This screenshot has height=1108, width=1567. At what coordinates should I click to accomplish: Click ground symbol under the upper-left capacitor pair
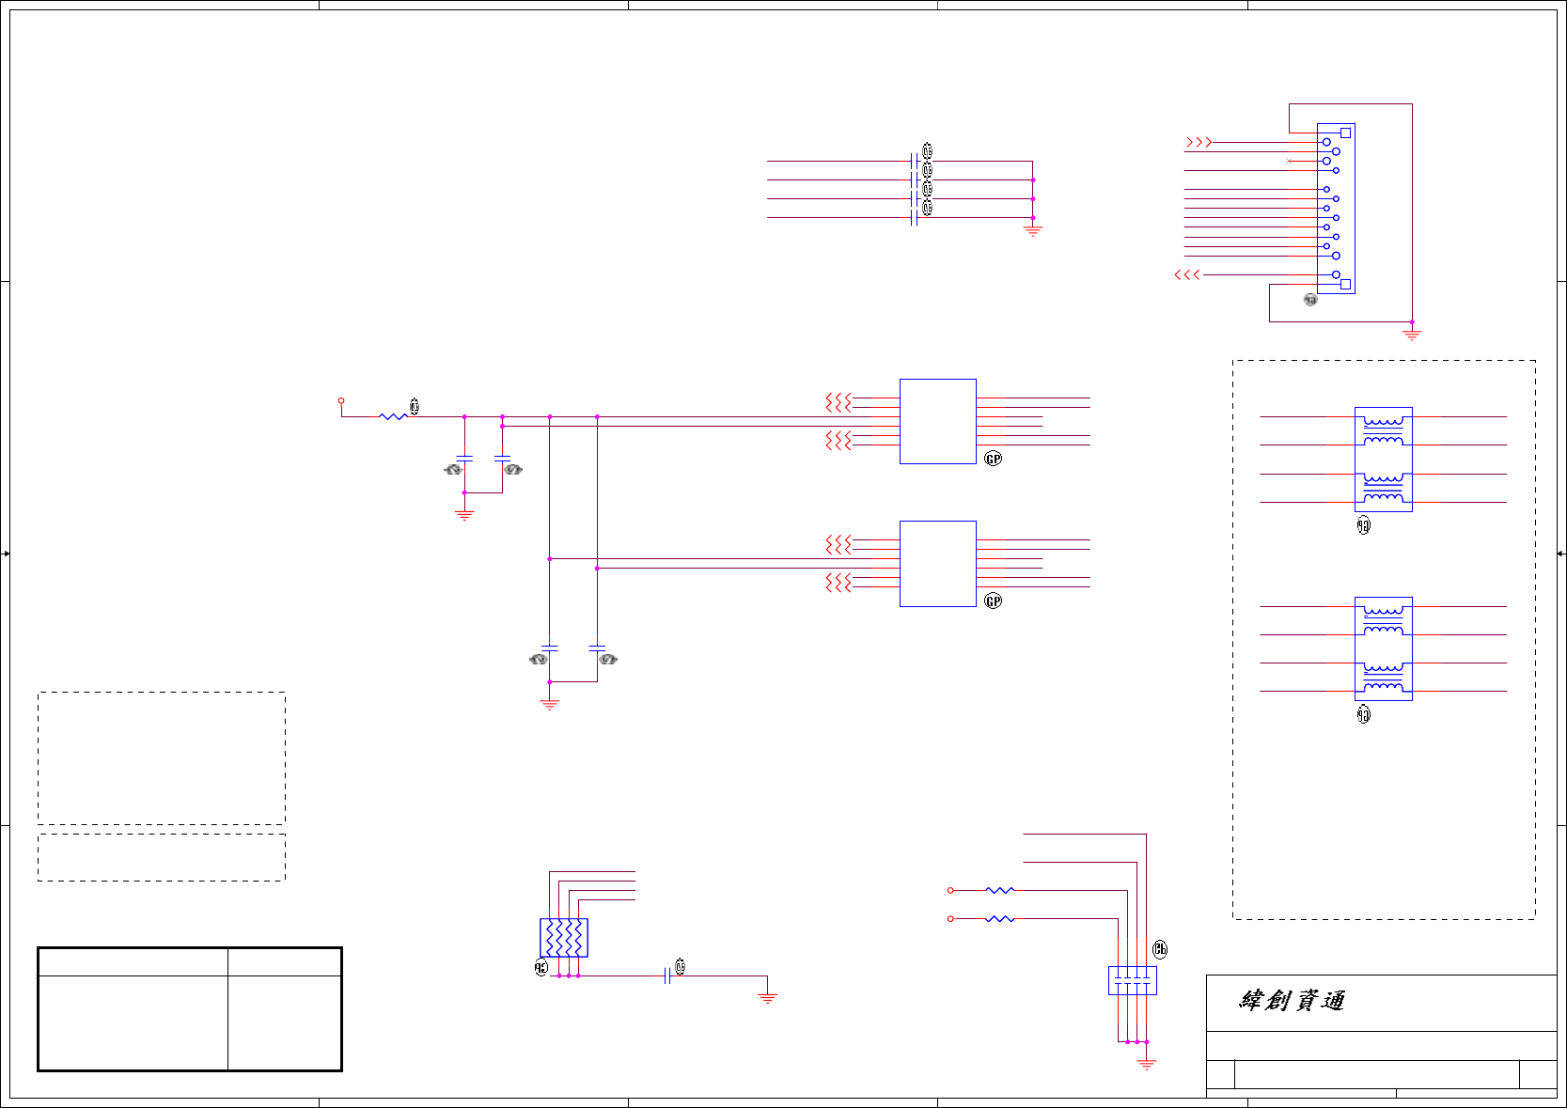point(463,515)
